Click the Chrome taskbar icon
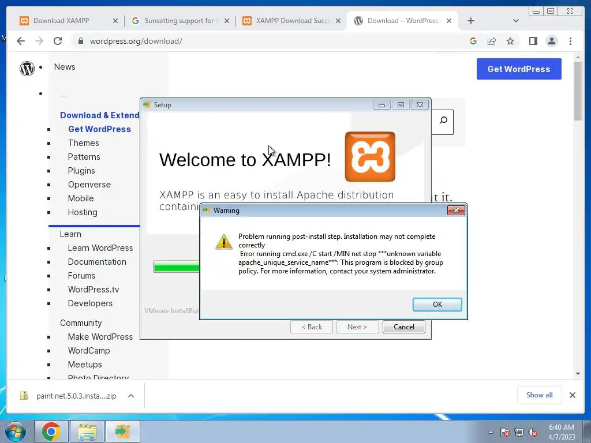 tap(51, 431)
